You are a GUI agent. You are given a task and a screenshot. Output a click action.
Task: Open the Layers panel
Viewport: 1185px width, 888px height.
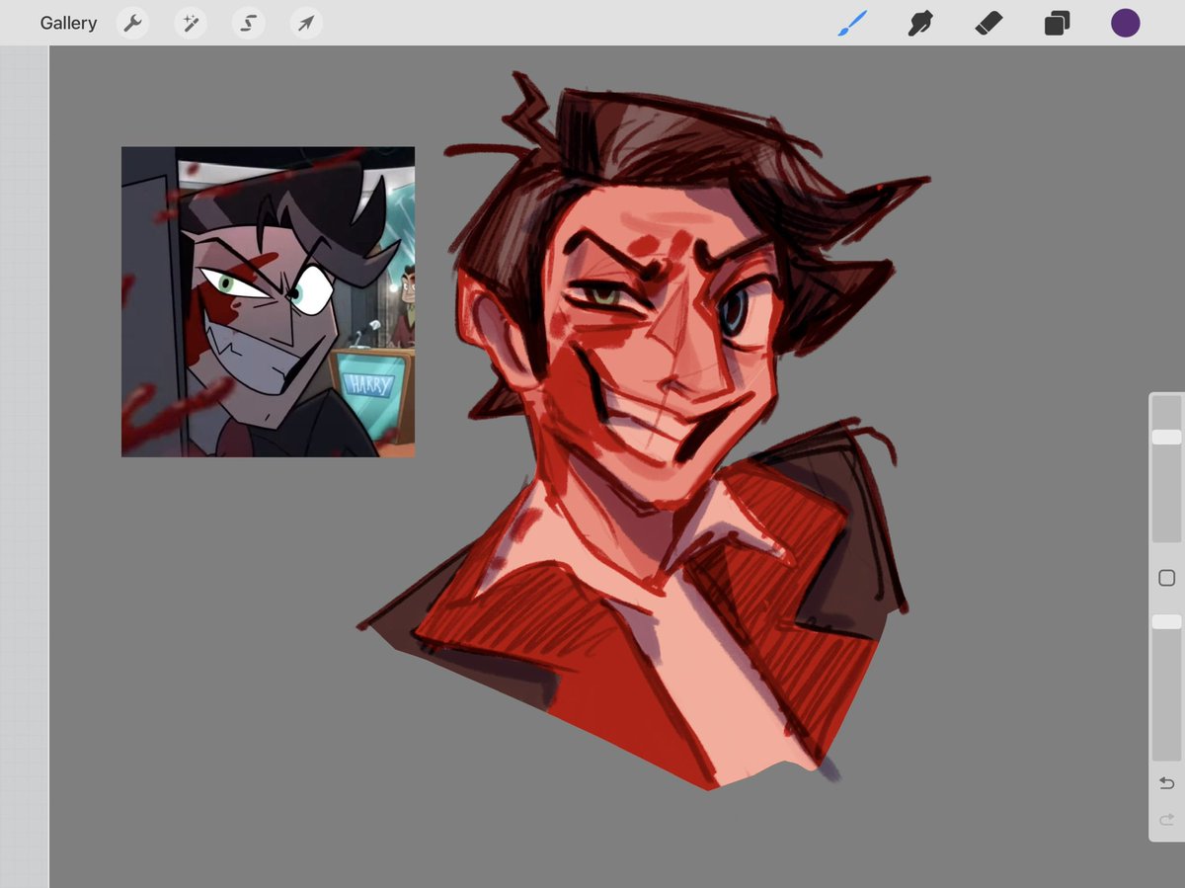point(1058,24)
